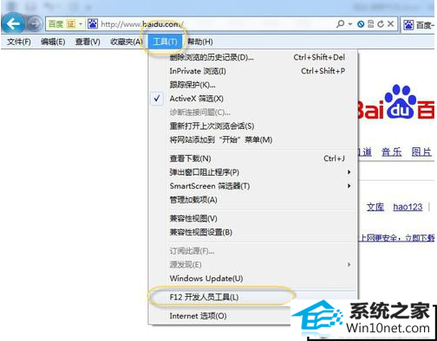This screenshot has height=341, width=437.
Task: Click the browser forward arrow button
Action: click(36, 24)
